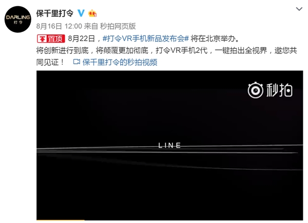The image size is (308, 223).
Task: Open the DARLING profile avatar
Action: [x=17, y=20]
